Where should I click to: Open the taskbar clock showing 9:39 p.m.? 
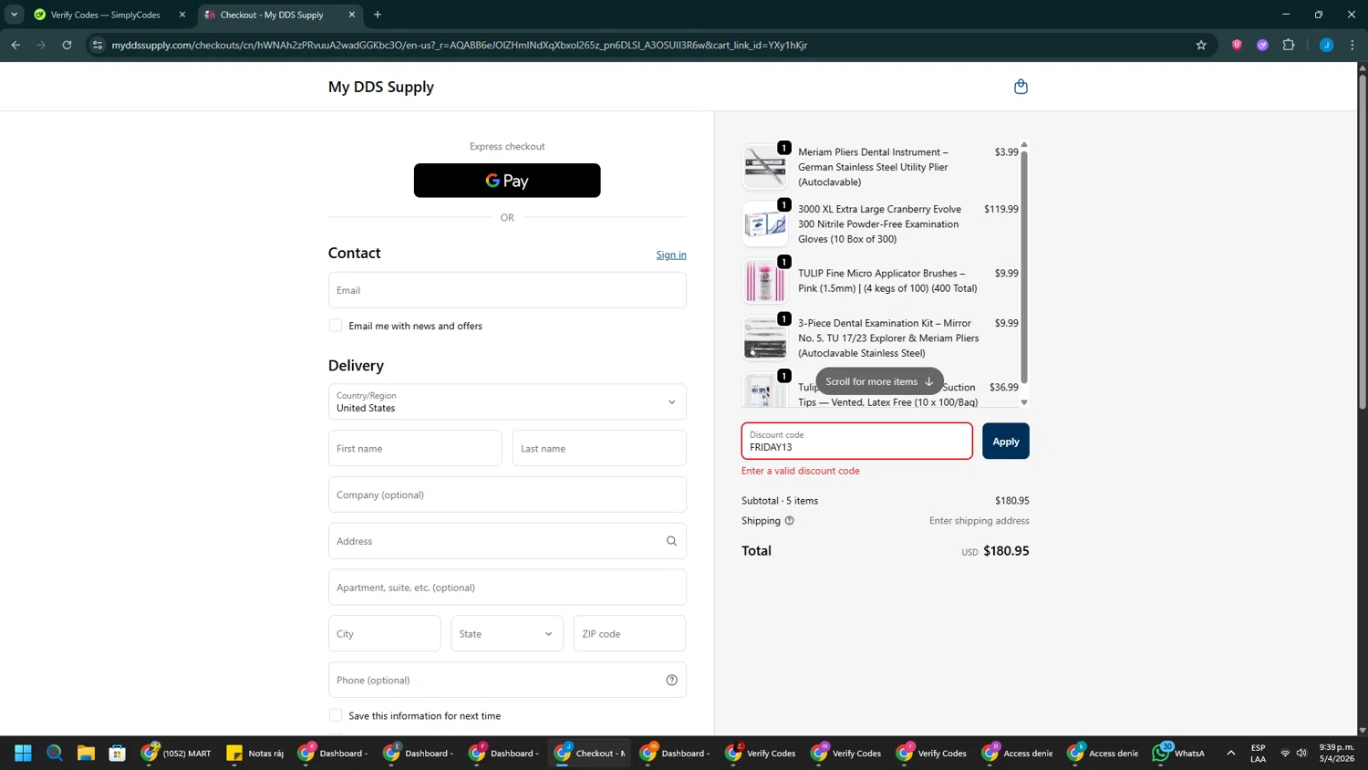1337,753
